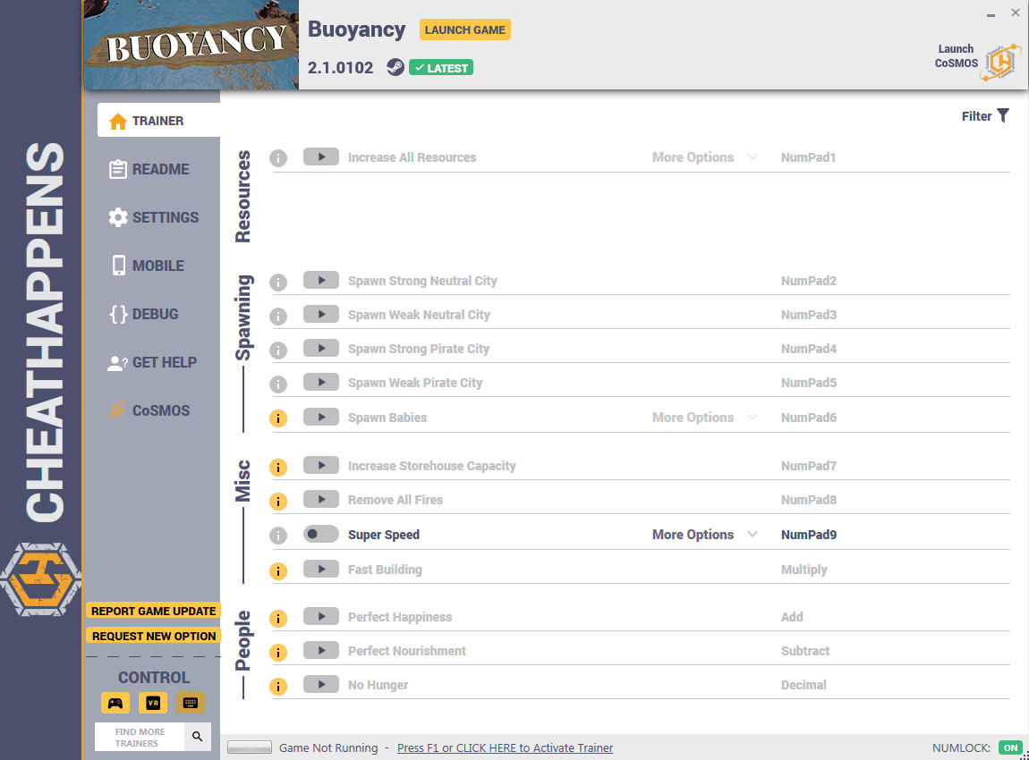Select the keyboard control icon
This screenshot has width=1029, height=760.
coord(191,703)
